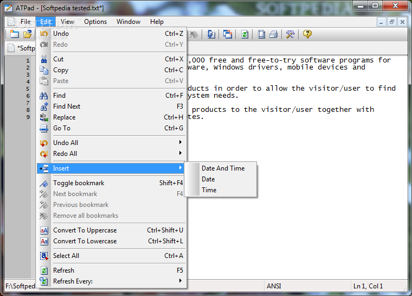Choose Refresh in the Edit menu
Image resolution: width=412 pixels, height=296 pixels.
(112, 270)
